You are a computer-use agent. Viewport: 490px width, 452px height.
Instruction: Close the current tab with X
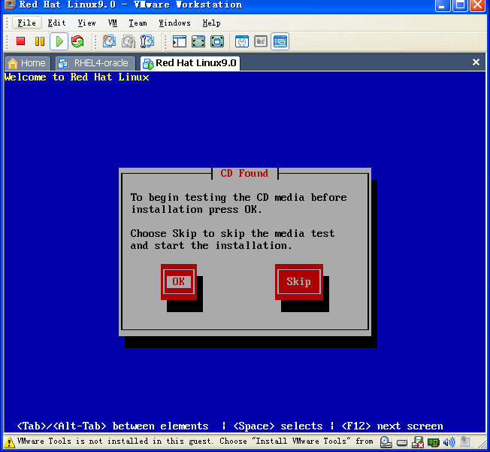point(476,62)
